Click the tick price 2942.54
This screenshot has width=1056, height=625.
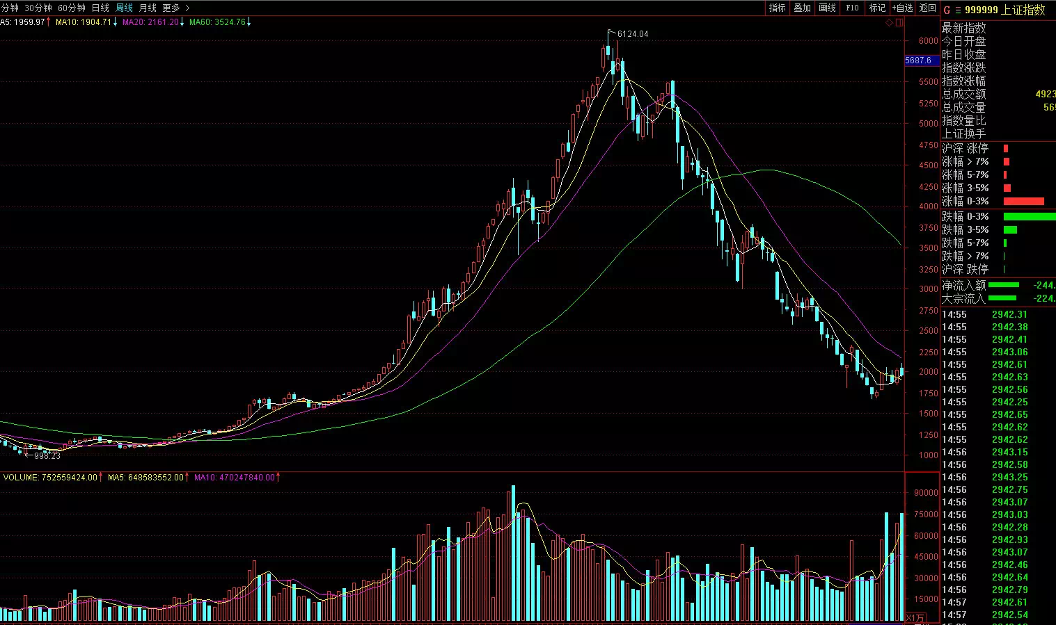coord(1010,615)
